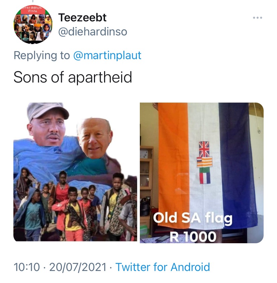
Task: Click the 20/07/2021 date
Action: [x=78, y=267]
